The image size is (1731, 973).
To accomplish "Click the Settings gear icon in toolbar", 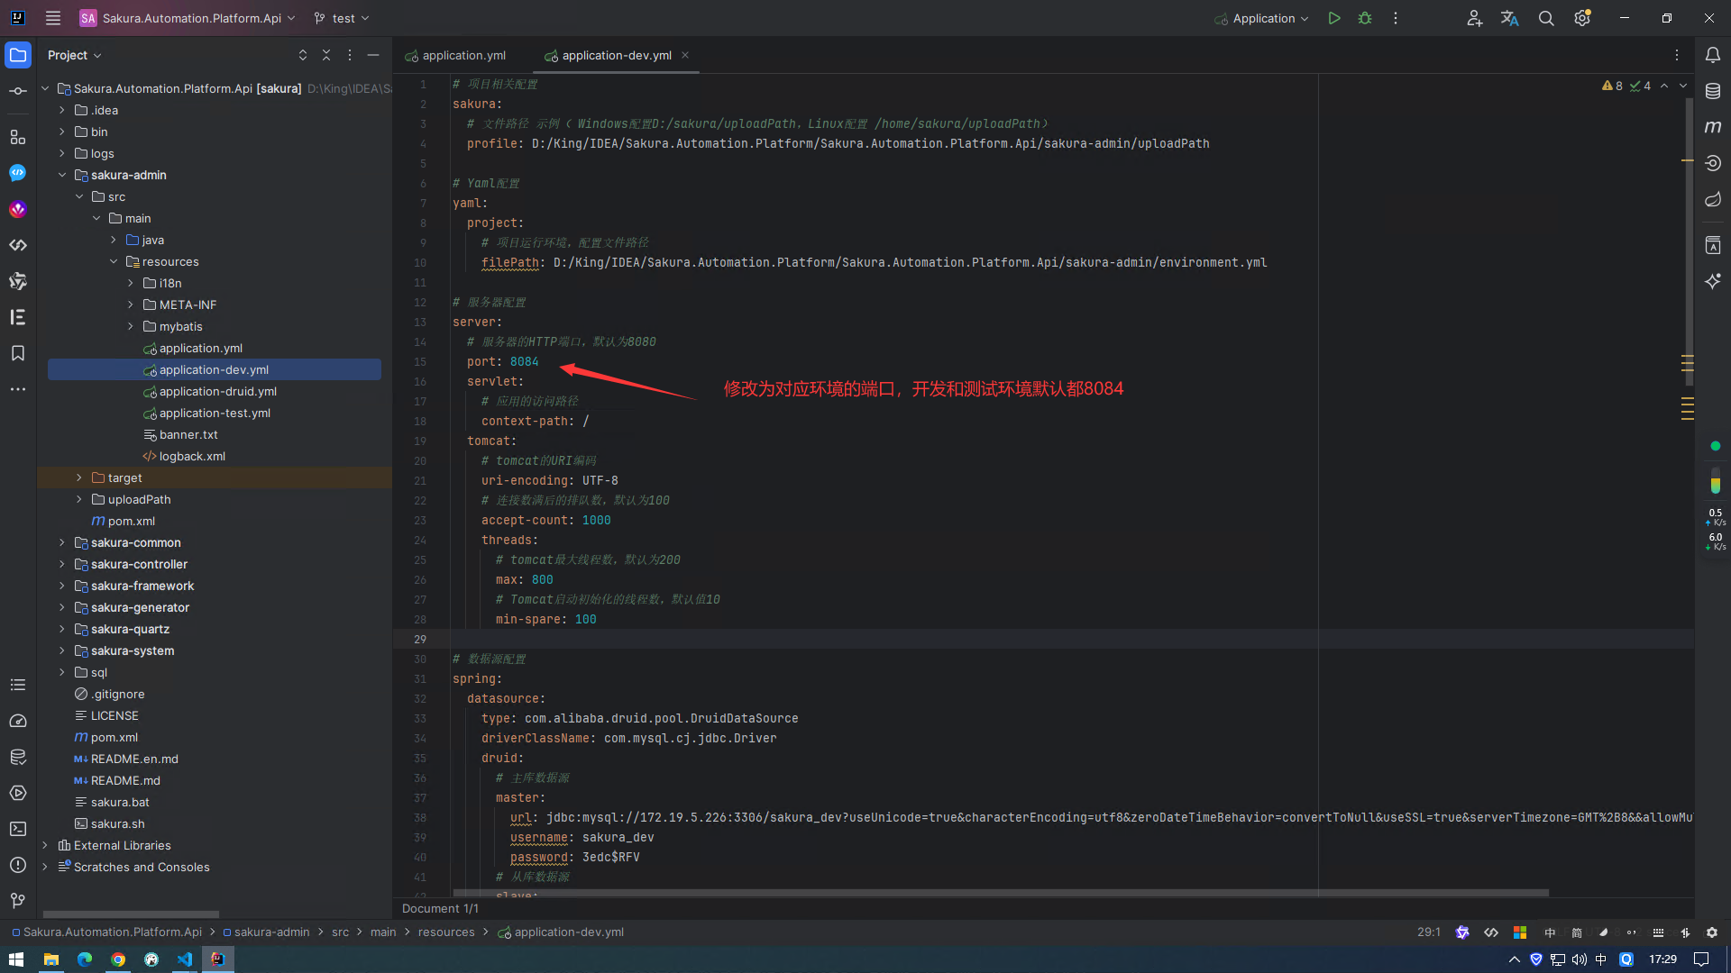I will (x=1583, y=18).
